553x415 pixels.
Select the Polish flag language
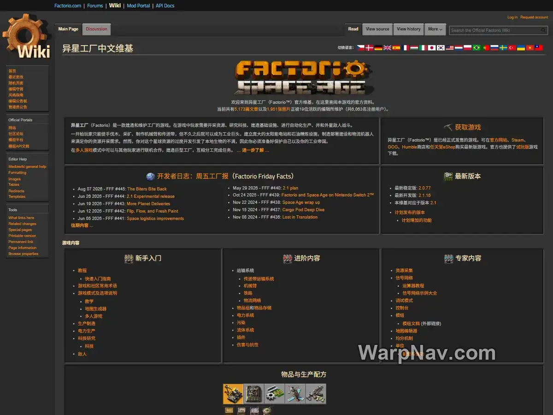(x=467, y=47)
